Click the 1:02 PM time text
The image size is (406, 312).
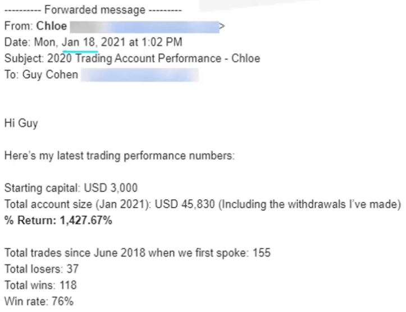[x=165, y=43]
